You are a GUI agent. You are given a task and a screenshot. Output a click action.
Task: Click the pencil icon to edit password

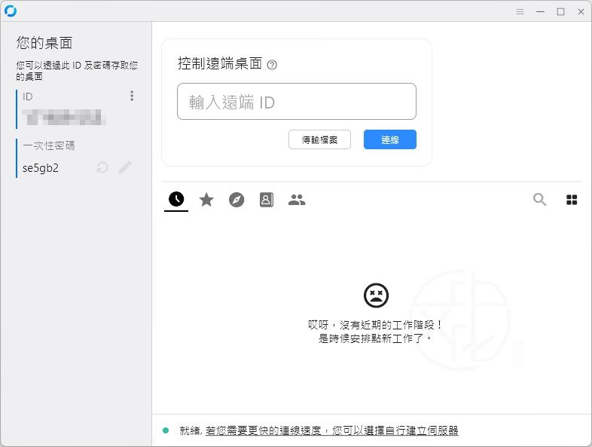(x=125, y=167)
